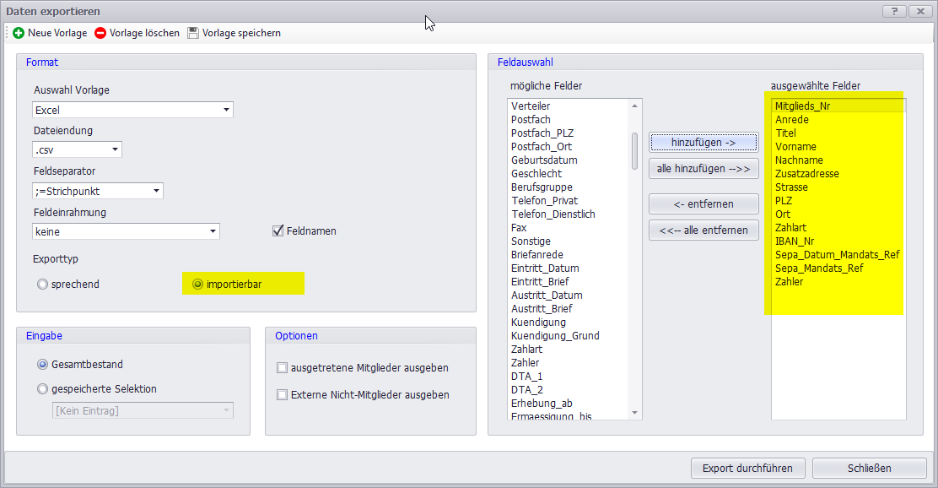Open the Feldseparator dropdown
The width and height of the screenshot is (938, 488).
click(x=156, y=191)
